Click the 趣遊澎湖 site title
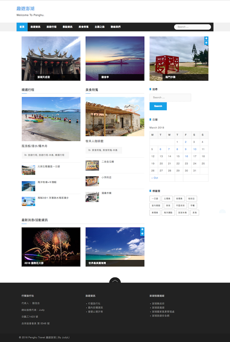 tap(25, 9)
